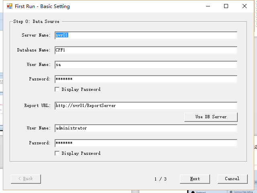The width and height of the screenshot is (257, 193).
Task: Click into the Database Name field
Action: (x=146, y=50)
